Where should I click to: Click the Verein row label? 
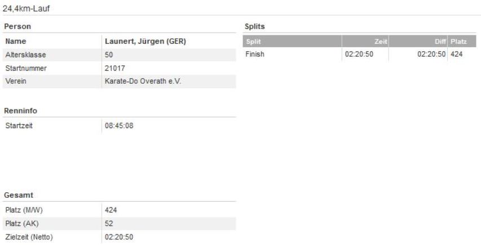tap(15, 81)
